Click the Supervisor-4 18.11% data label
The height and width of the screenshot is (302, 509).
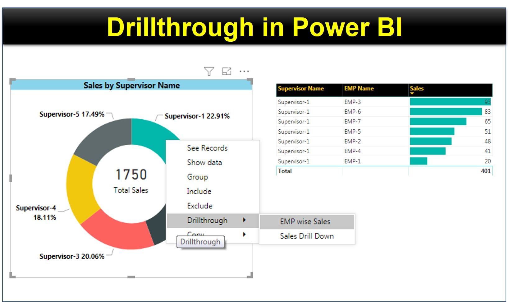(x=36, y=212)
